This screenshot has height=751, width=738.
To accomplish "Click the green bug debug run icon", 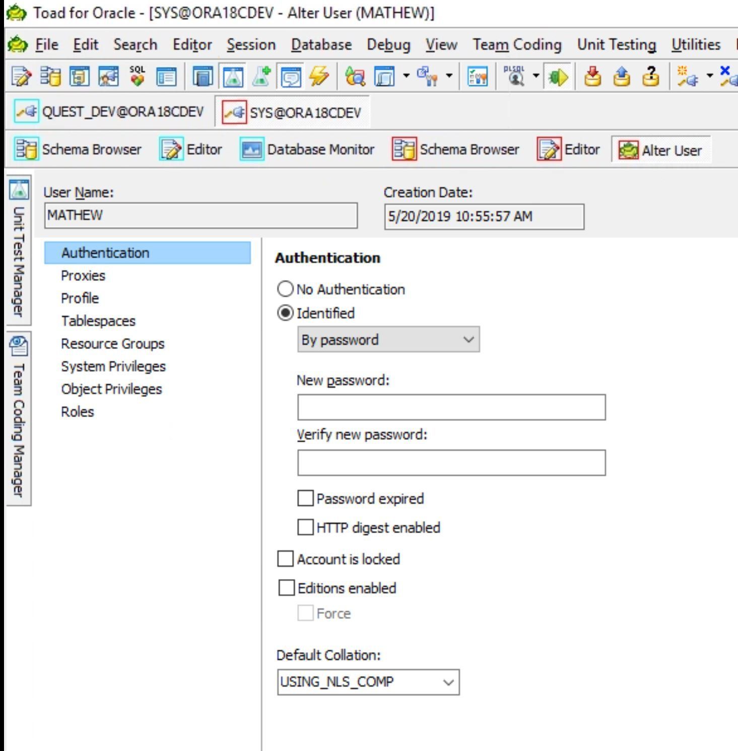I will point(557,77).
